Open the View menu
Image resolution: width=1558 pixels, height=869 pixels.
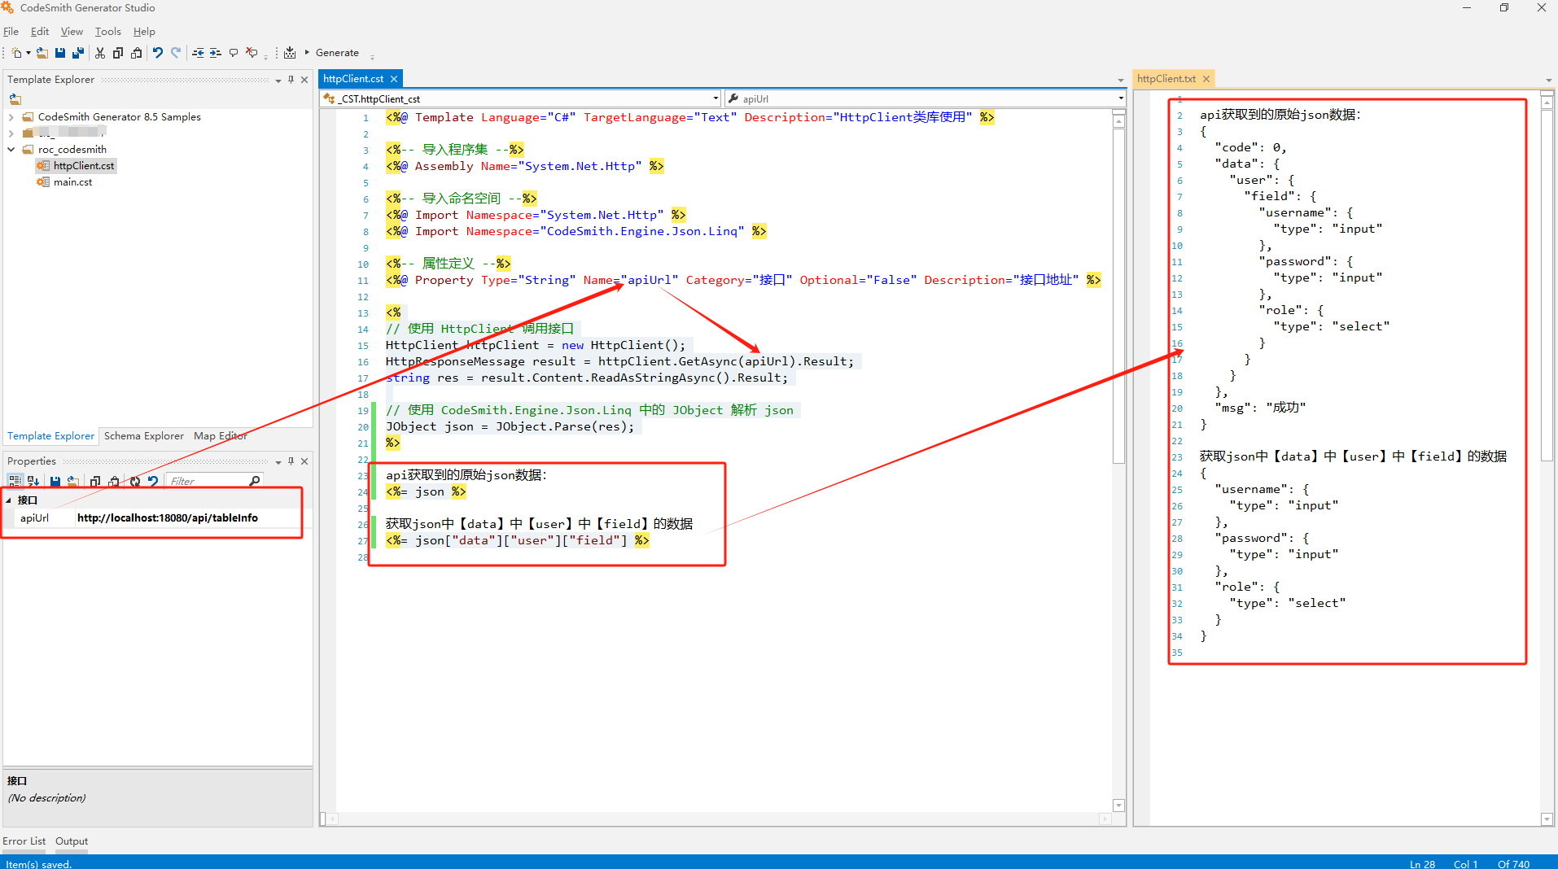coord(72,32)
